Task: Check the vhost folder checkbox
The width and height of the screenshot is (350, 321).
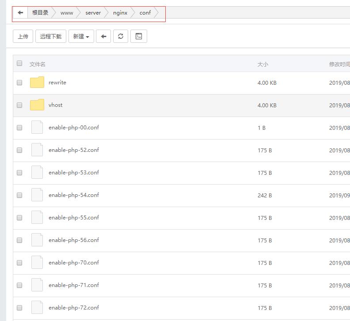Action: point(19,105)
